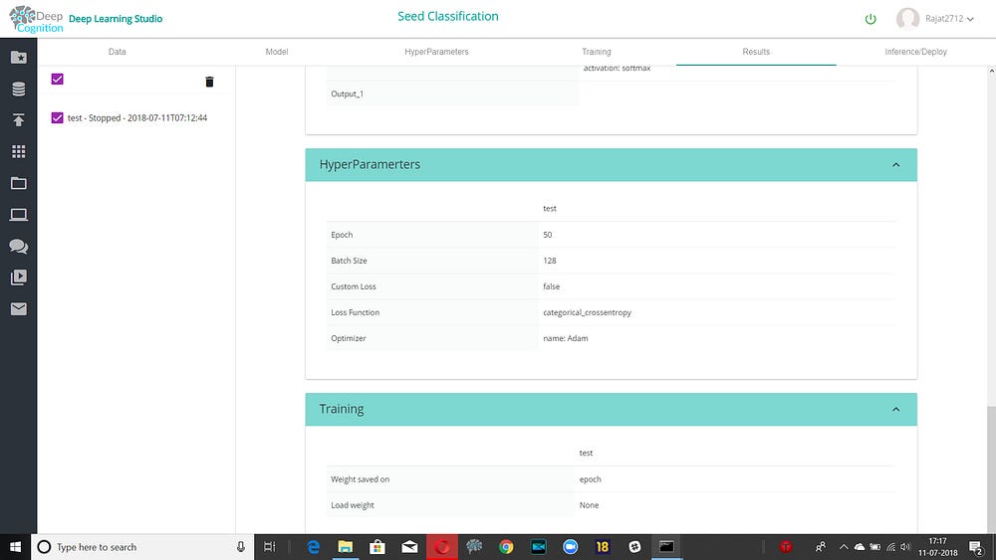Switch to the Training tab

(x=596, y=52)
